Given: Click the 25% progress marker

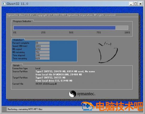Looking at the screenshot, I should click(43, 33).
